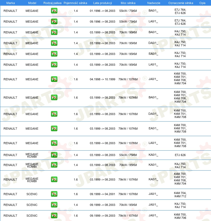The image size is (211, 221).
Task: Click engine size '1.4' in the Scenic row
Action: 76,205
